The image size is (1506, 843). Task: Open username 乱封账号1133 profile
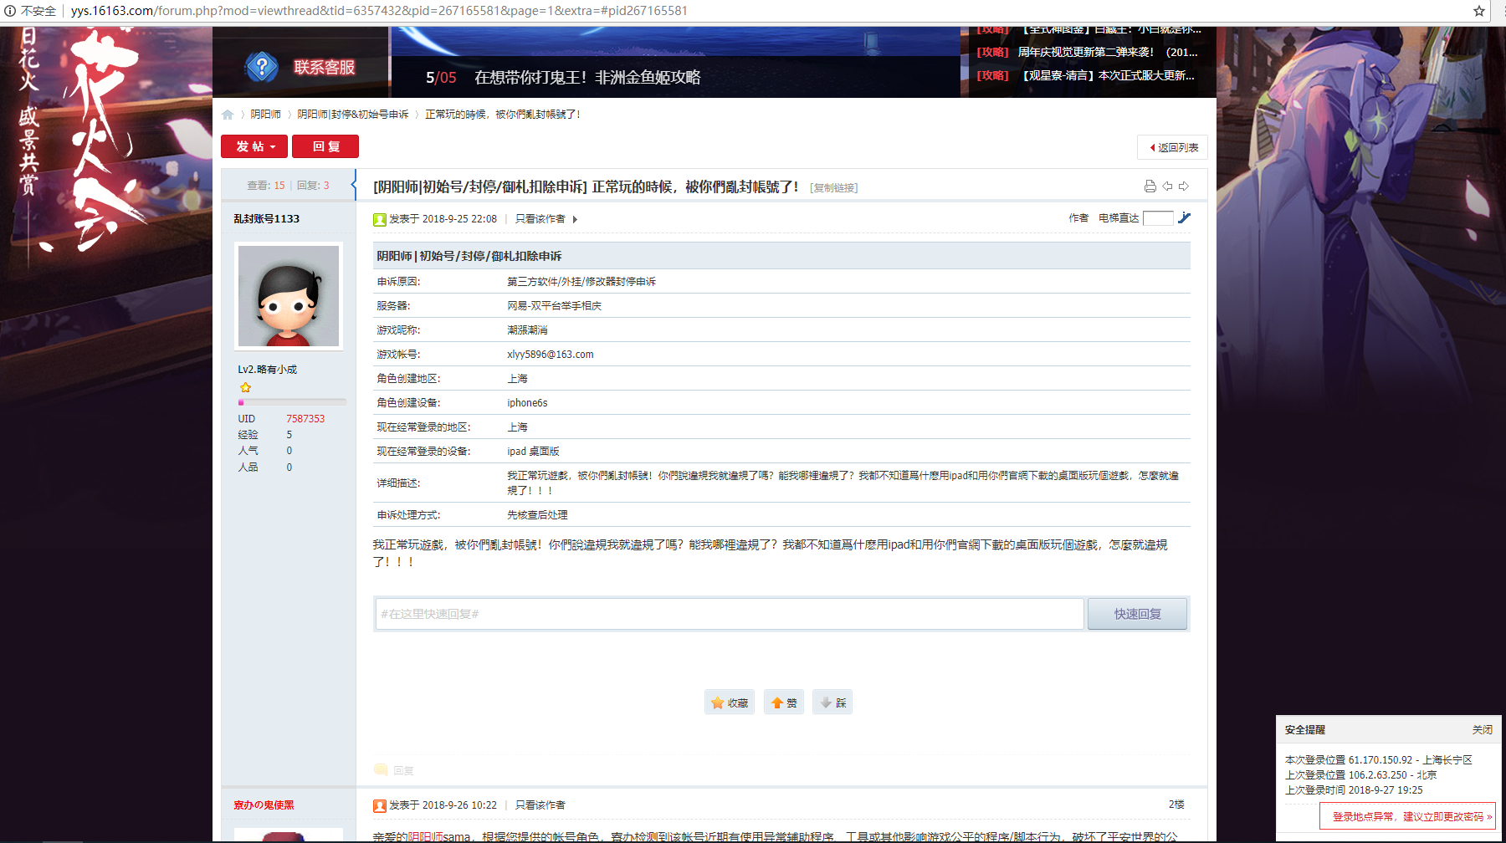(x=267, y=219)
